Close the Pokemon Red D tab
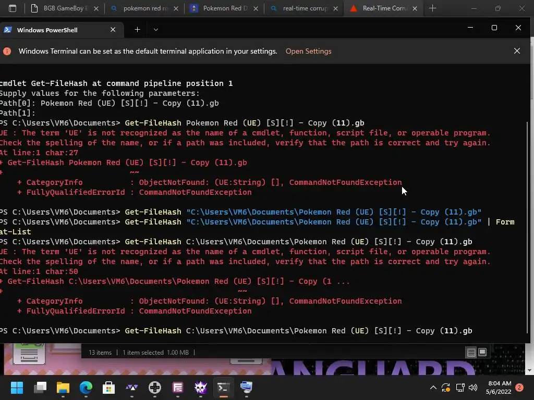534x400 pixels. pyautogui.click(x=256, y=8)
